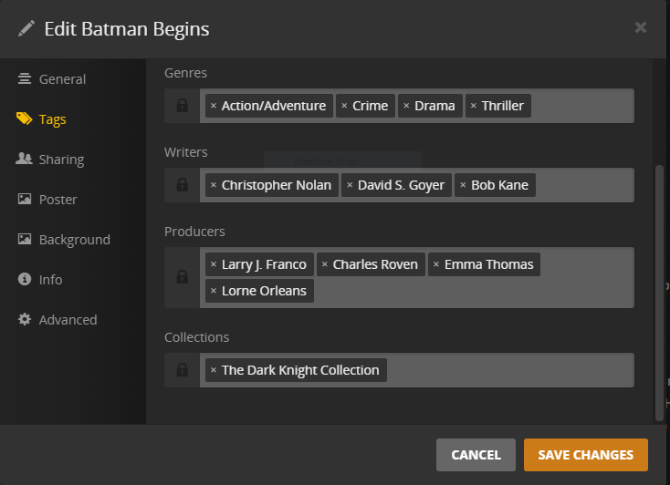Image resolution: width=670 pixels, height=485 pixels.
Task: Click the Bob Kane tag text
Action: tap(499, 185)
